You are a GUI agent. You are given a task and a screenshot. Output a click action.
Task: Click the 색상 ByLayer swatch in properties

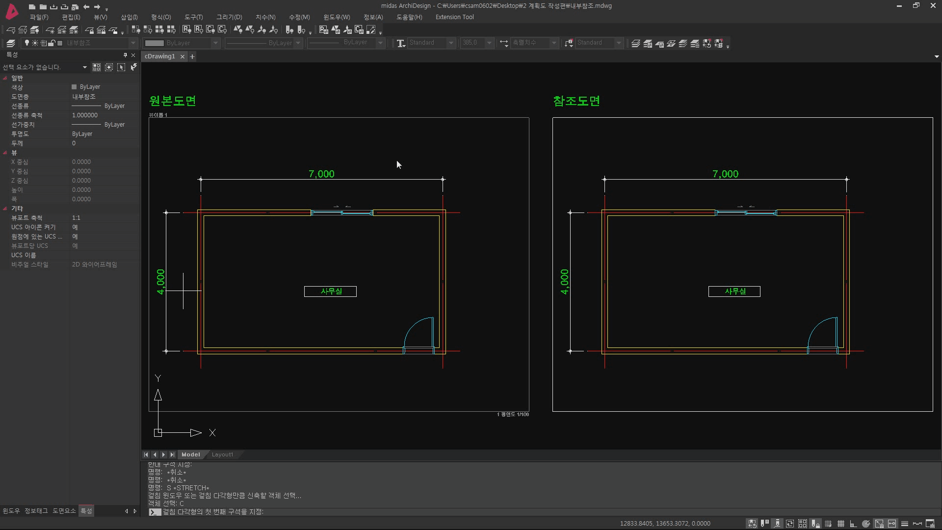[74, 87]
